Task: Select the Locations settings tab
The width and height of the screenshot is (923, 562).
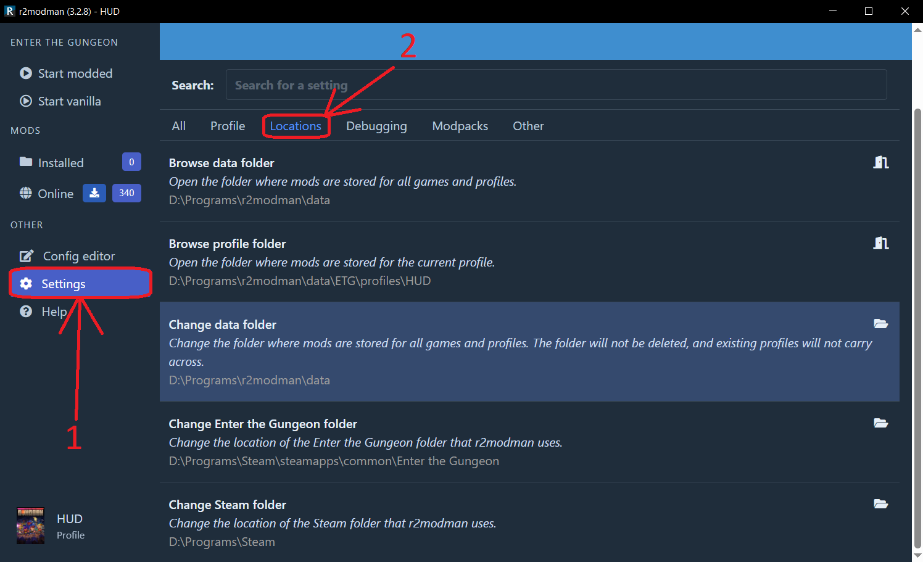Action: (296, 126)
